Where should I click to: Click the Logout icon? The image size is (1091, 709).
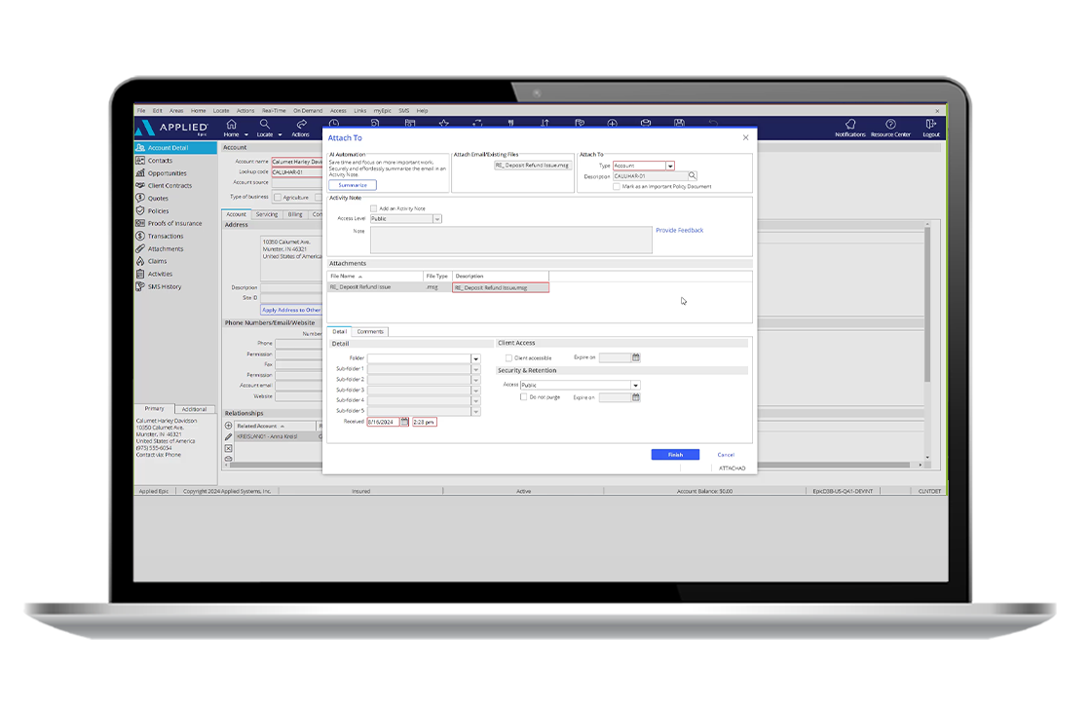(931, 125)
